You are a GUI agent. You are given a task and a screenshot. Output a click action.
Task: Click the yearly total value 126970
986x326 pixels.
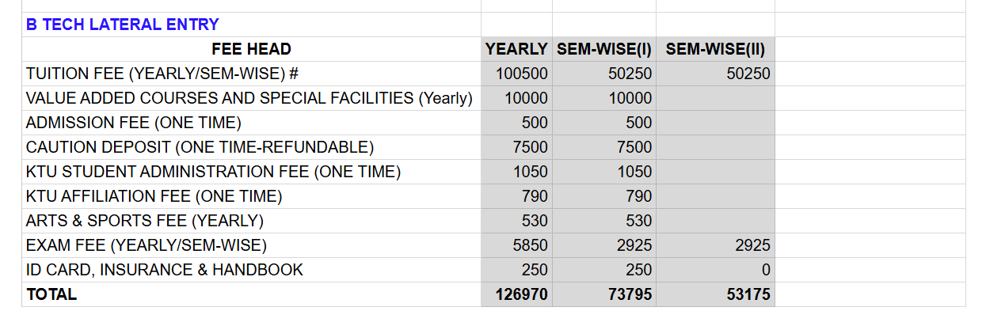click(x=516, y=294)
